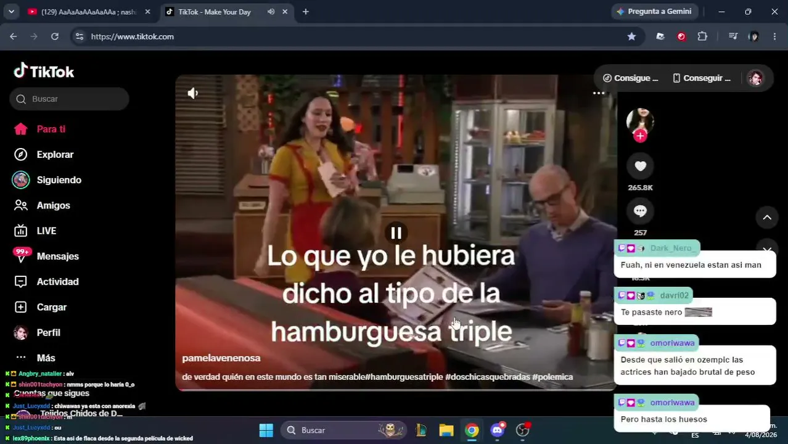Select the TikTok - Make Your Day tab

(x=214, y=12)
